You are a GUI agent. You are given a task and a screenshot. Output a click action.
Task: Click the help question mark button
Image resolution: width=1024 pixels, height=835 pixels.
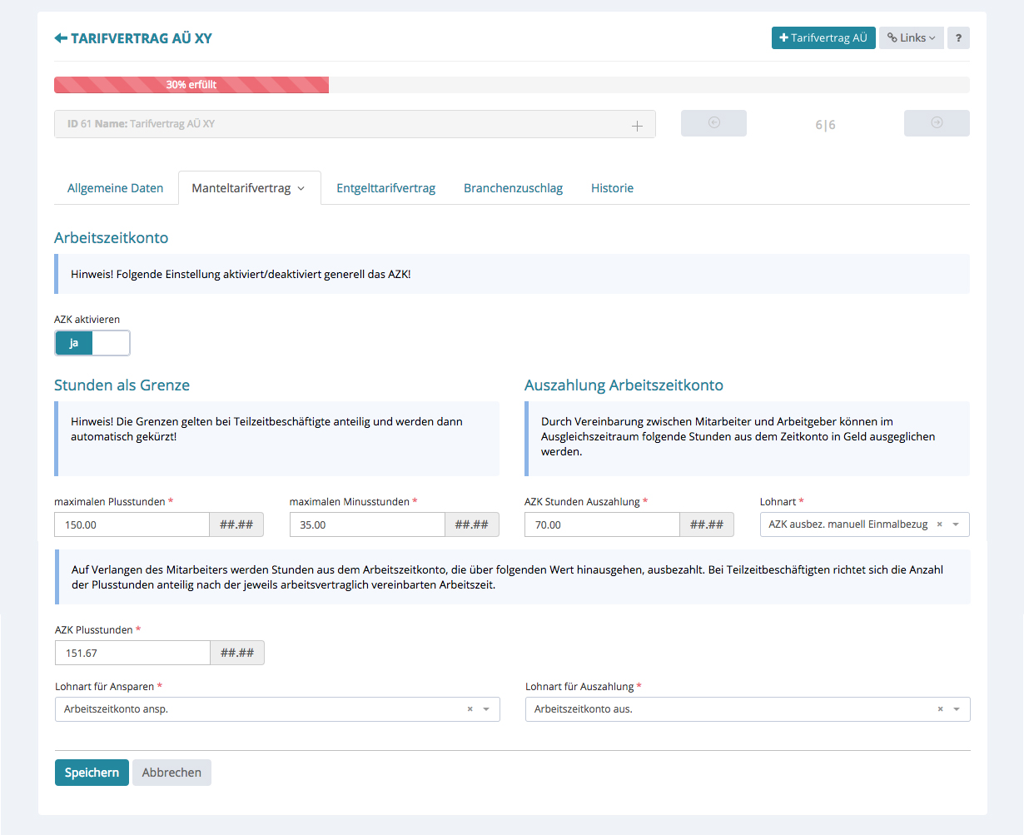pyautogui.click(x=958, y=38)
